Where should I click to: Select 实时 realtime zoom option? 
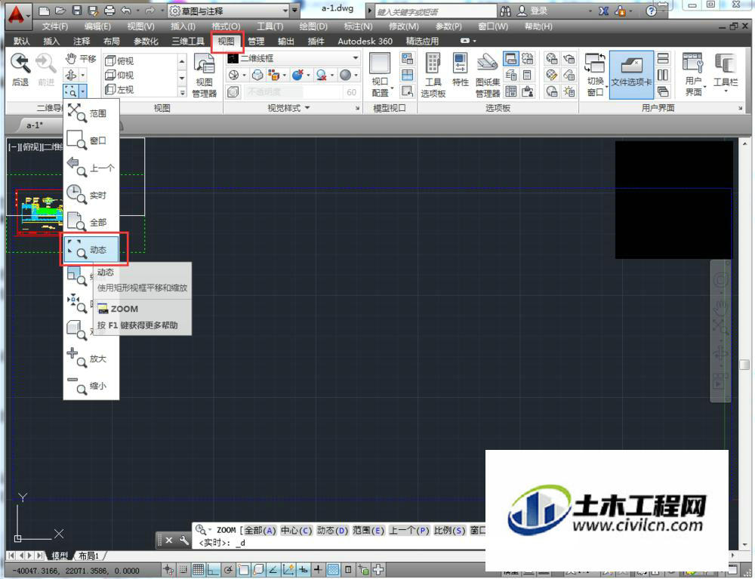[x=91, y=195]
